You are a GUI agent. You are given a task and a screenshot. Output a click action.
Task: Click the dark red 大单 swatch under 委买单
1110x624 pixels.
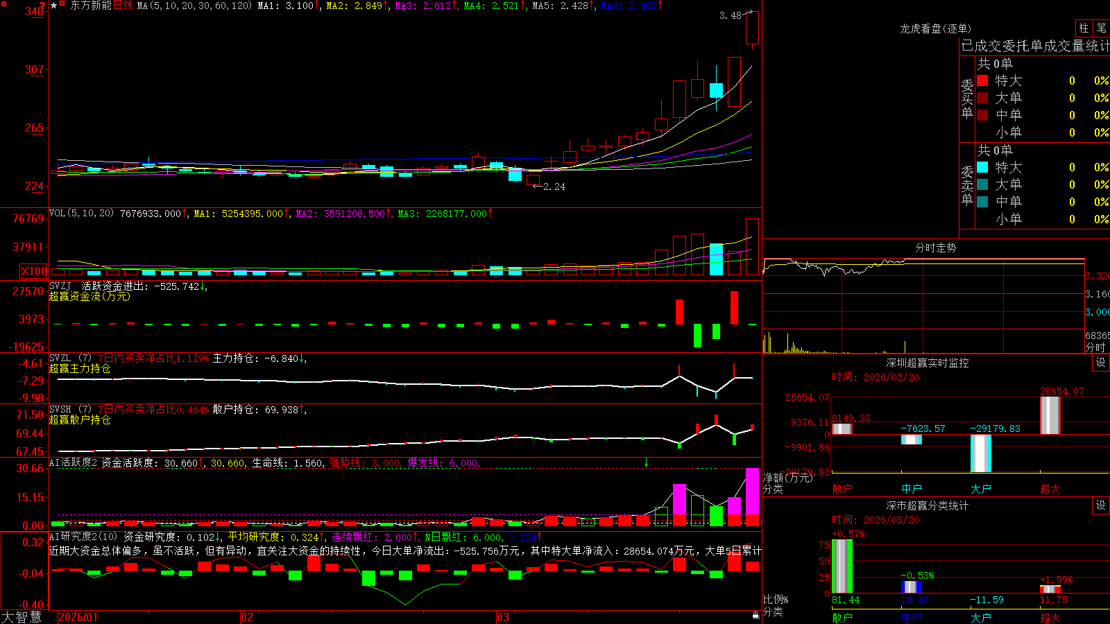tap(982, 98)
